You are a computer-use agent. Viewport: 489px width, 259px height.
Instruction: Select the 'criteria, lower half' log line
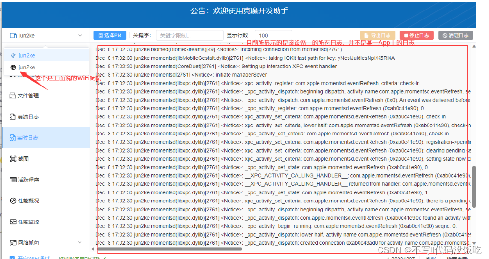pos(283,125)
